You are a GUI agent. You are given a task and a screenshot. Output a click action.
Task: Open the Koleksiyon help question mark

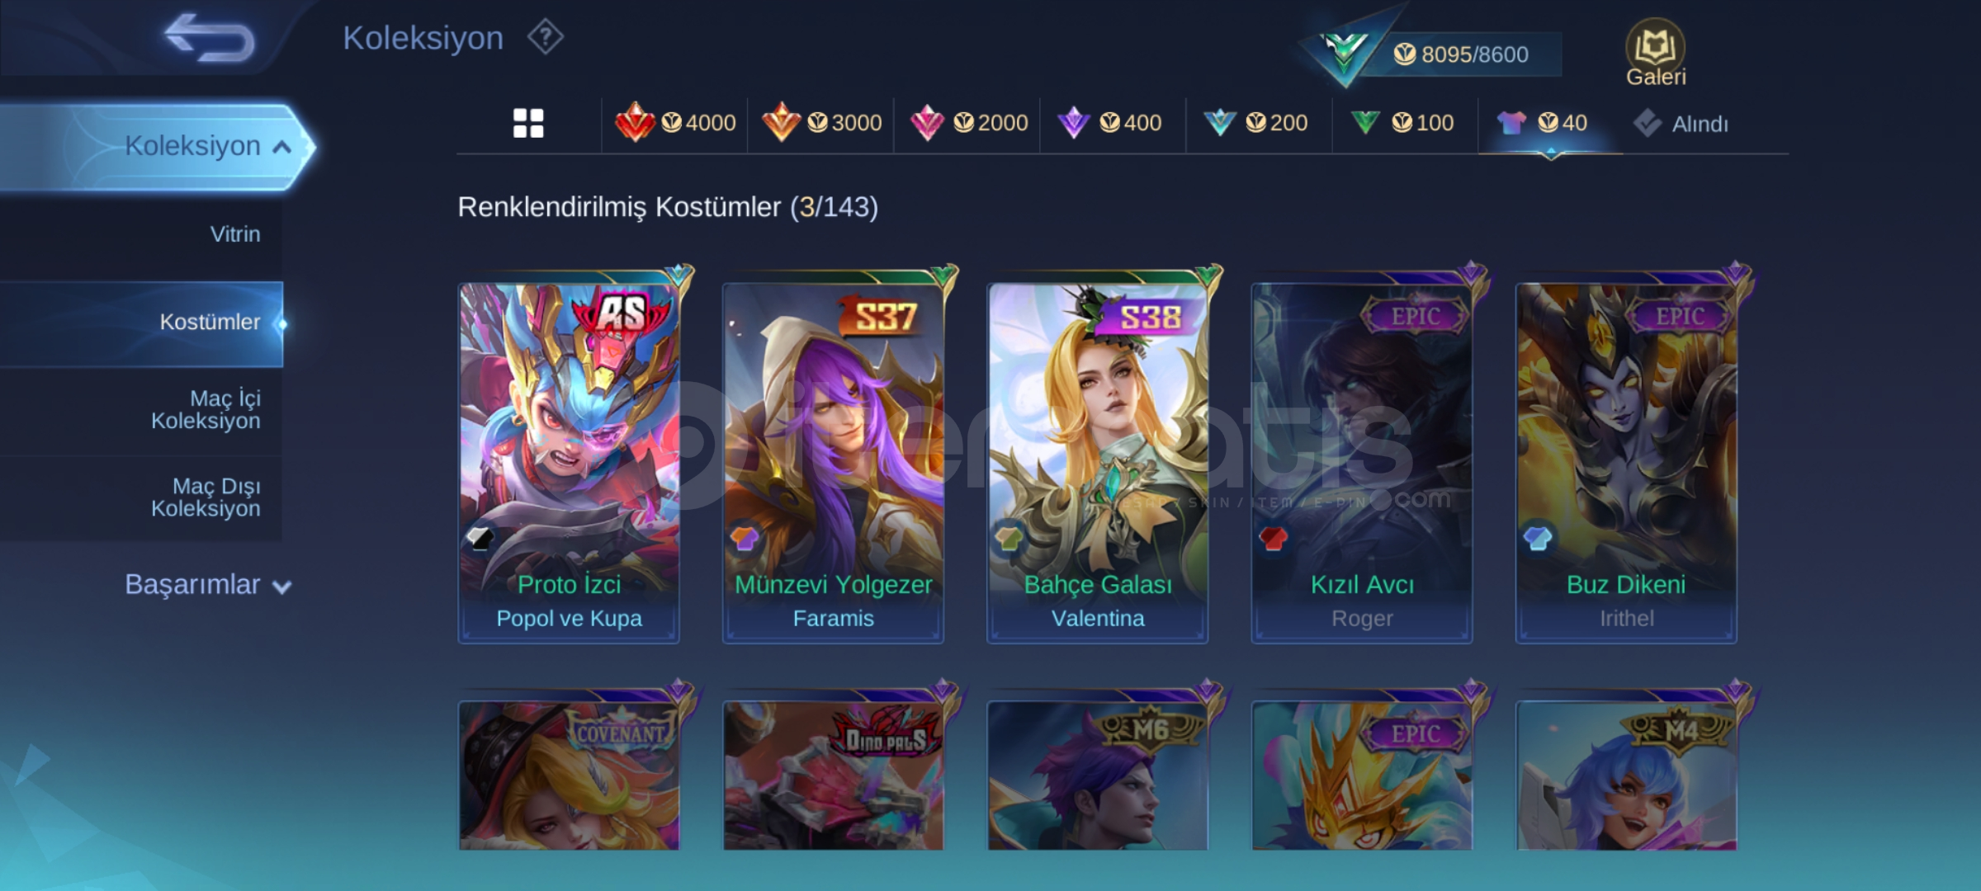pos(546,37)
